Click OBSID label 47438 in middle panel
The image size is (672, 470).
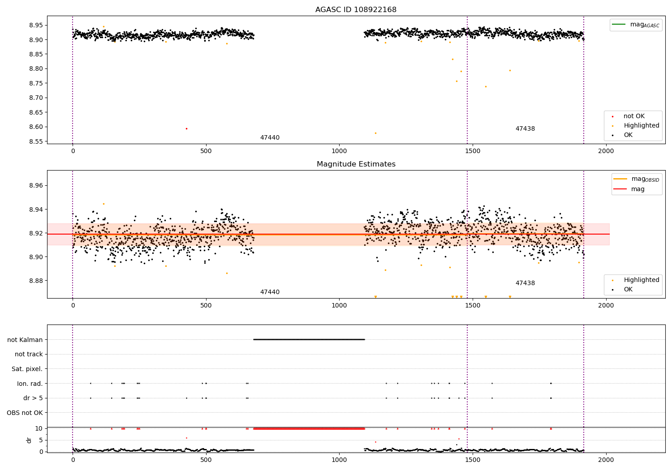click(x=525, y=283)
